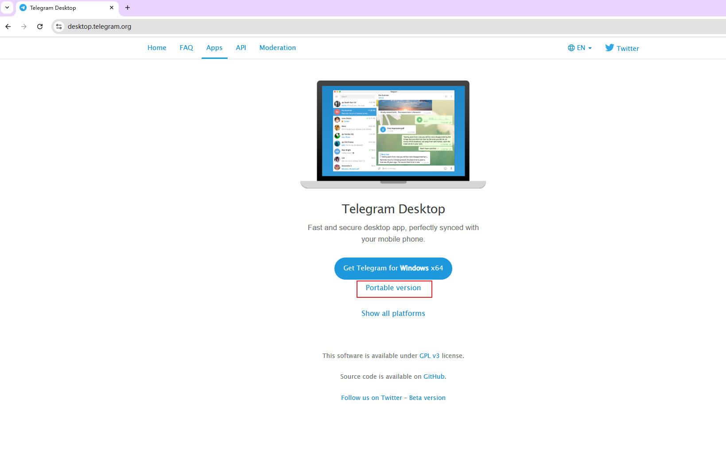Click Show all platforms link
The height and width of the screenshot is (473, 726).
(x=393, y=313)
